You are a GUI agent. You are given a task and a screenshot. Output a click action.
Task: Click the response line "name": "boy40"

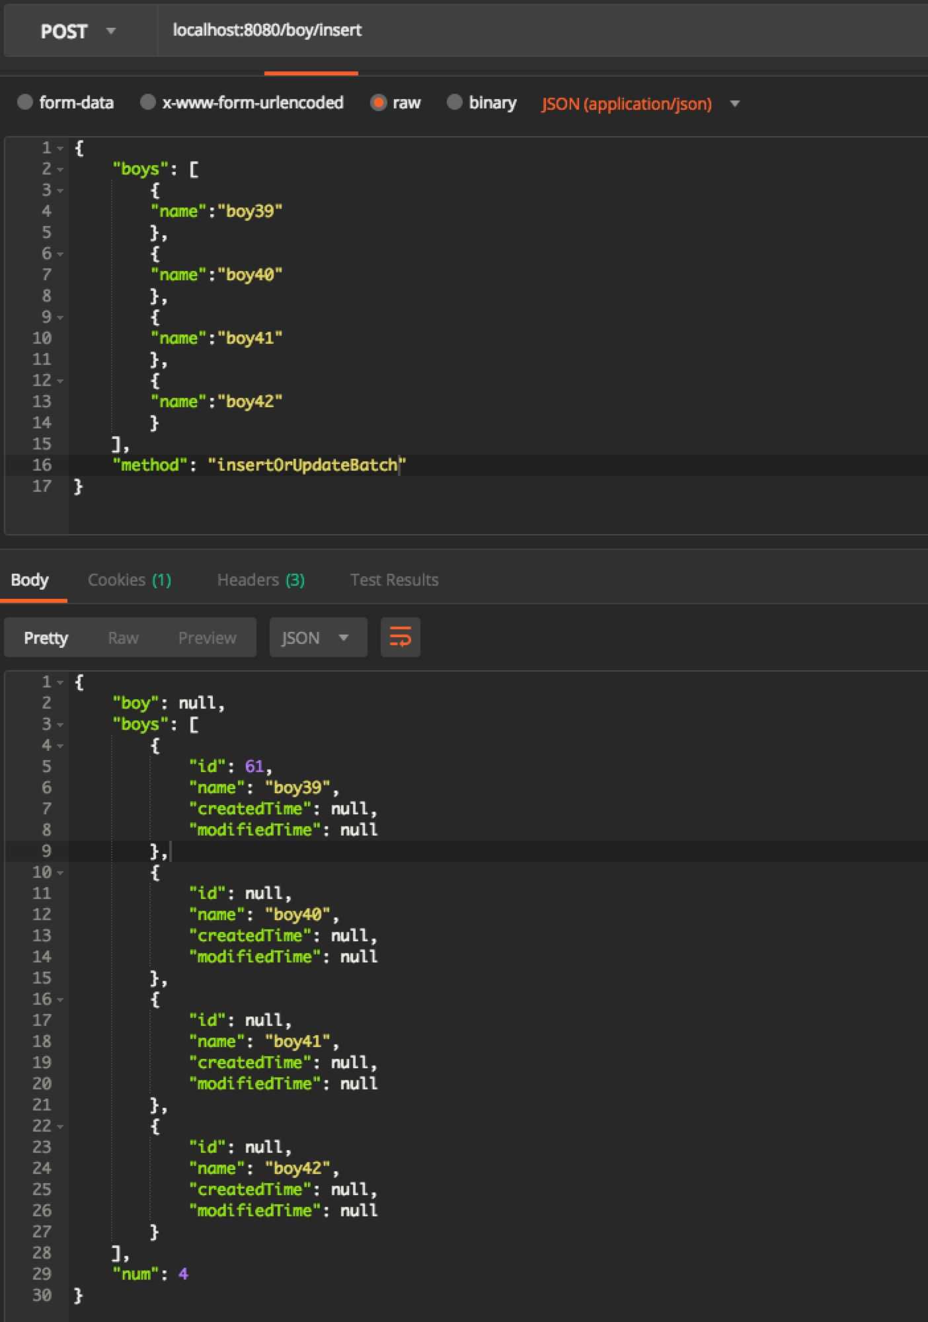264,915
